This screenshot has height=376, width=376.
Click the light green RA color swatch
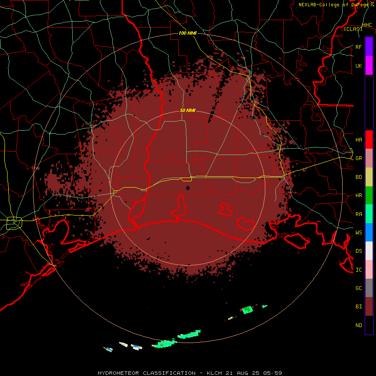369,213
